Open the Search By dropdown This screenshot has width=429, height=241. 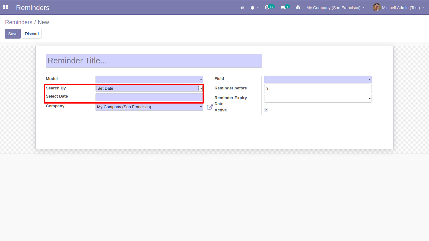point(149,88)
